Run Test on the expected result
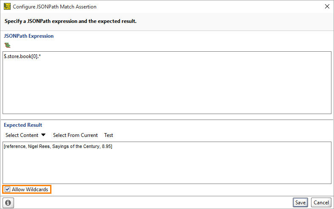The height and width of the screenshot is (209, 334). coord(109,135)
